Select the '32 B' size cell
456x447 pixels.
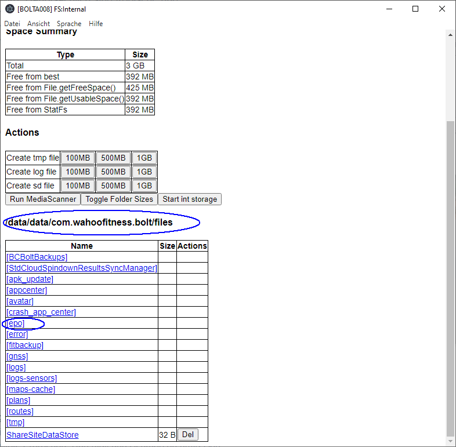(167, 435)
